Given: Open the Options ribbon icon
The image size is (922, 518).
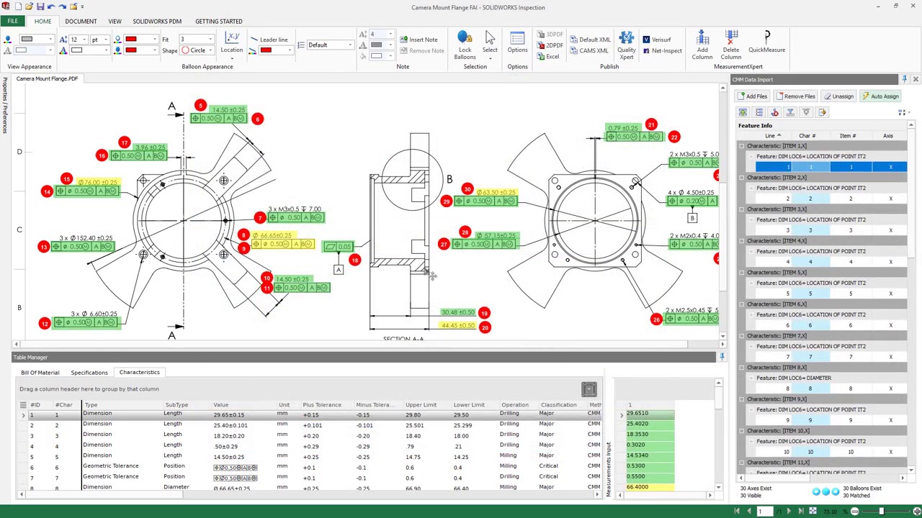Looking at the screenshot, I should coord(517,42).
